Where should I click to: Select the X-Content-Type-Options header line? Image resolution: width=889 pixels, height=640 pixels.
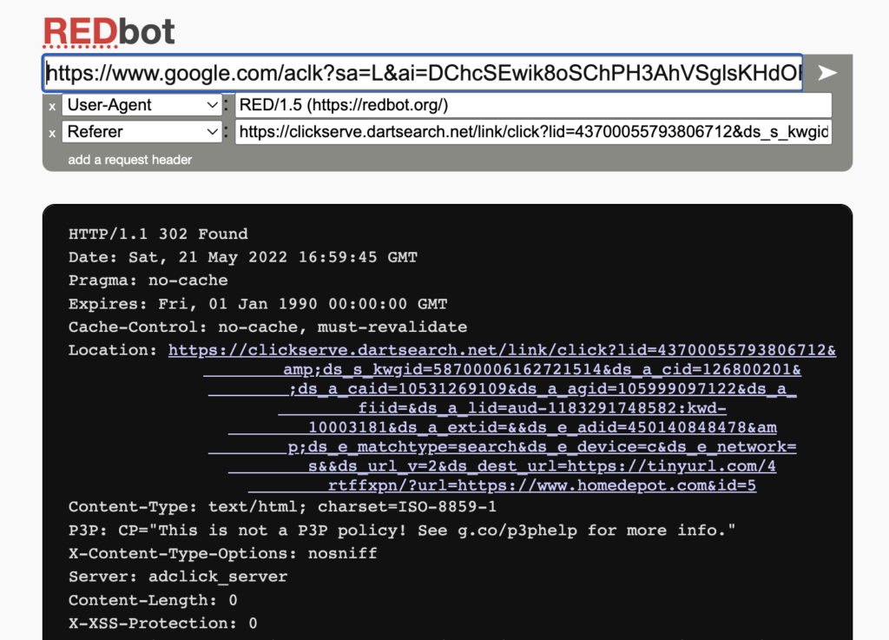(x=223, y=554)
